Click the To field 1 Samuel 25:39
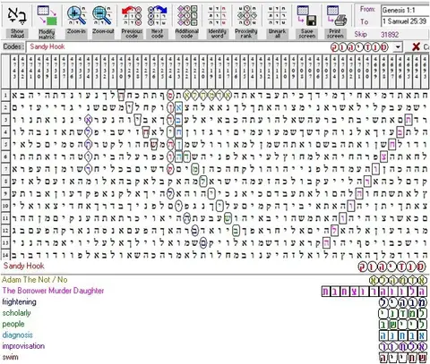 [x=405, y=21]
